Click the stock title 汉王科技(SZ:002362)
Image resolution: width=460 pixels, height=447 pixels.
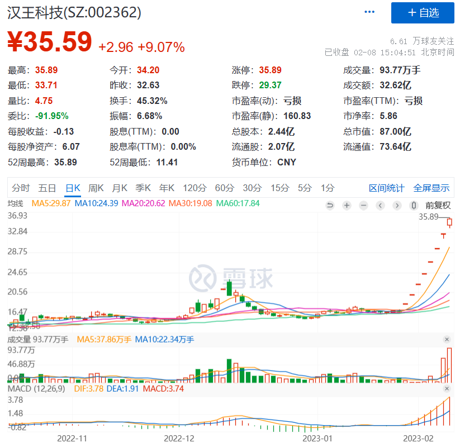[x=74, y=12]
